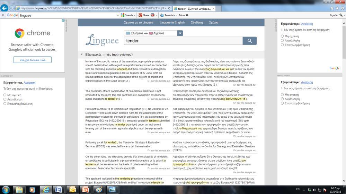Show hidden system tray icons arrow
Screen dimensions: 346x194
304,190
